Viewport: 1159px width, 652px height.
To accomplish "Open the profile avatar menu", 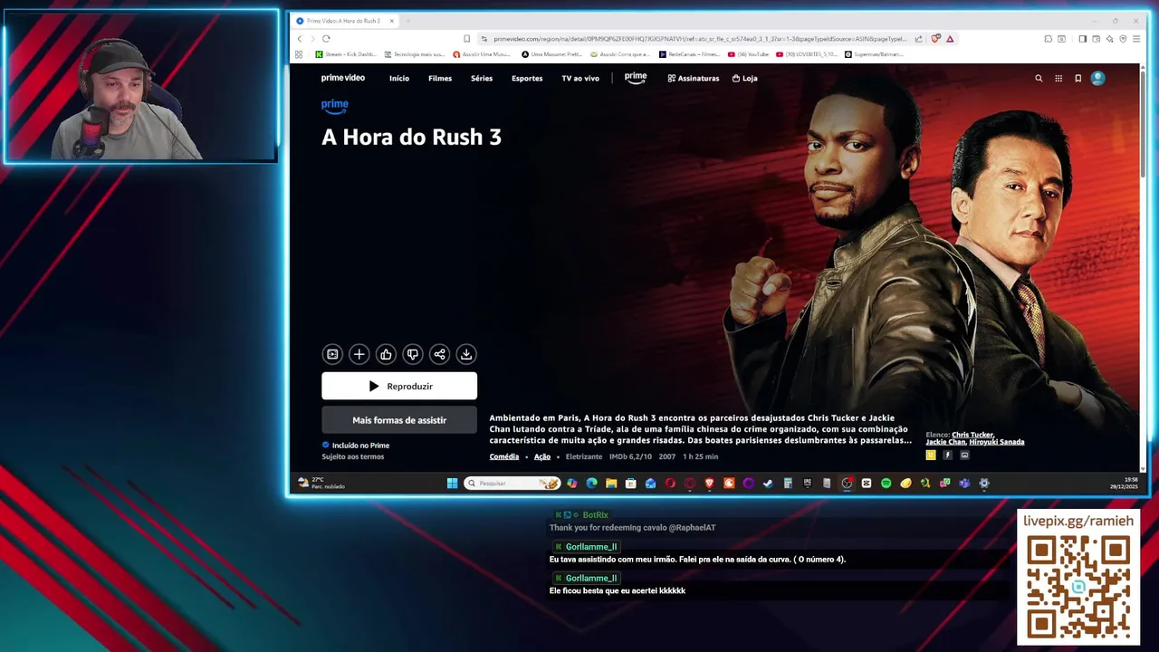I will (1097, 78).
